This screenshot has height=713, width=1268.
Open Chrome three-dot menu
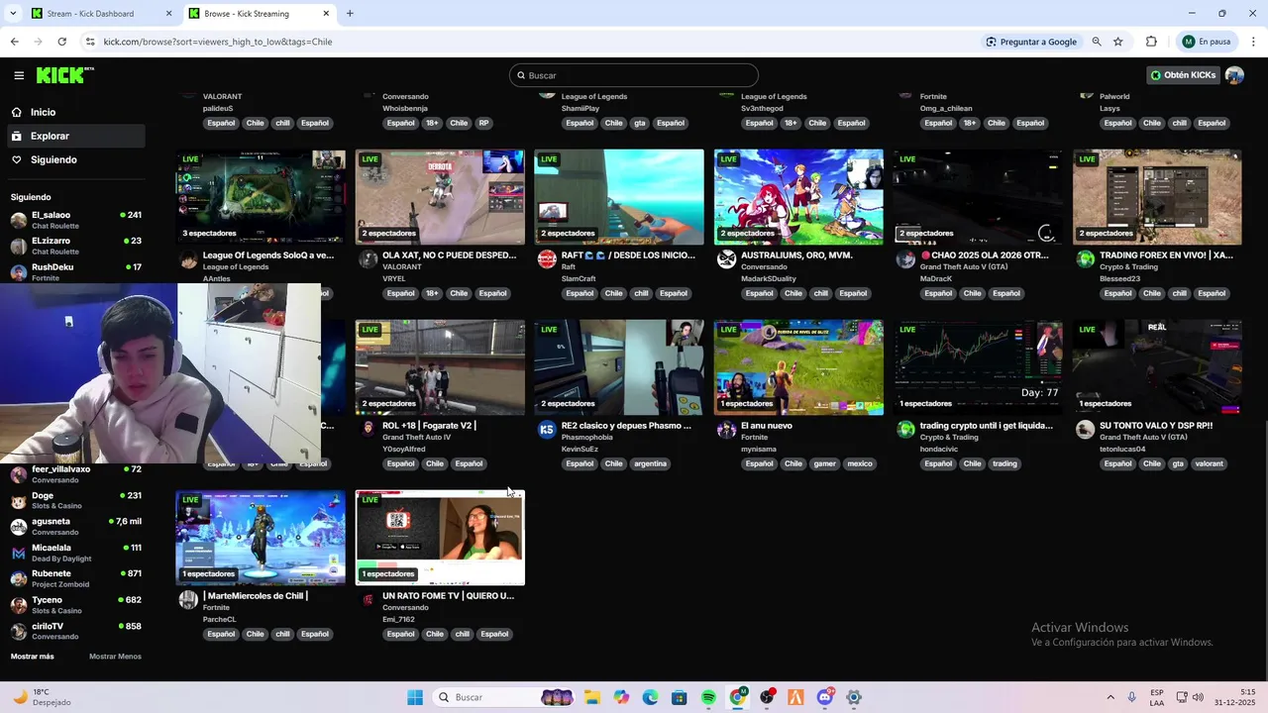(1254, 42)
